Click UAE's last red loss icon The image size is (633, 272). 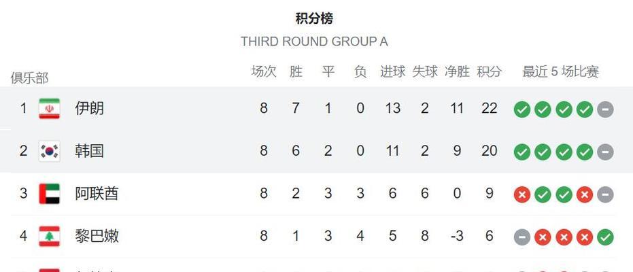click(585, 194)
